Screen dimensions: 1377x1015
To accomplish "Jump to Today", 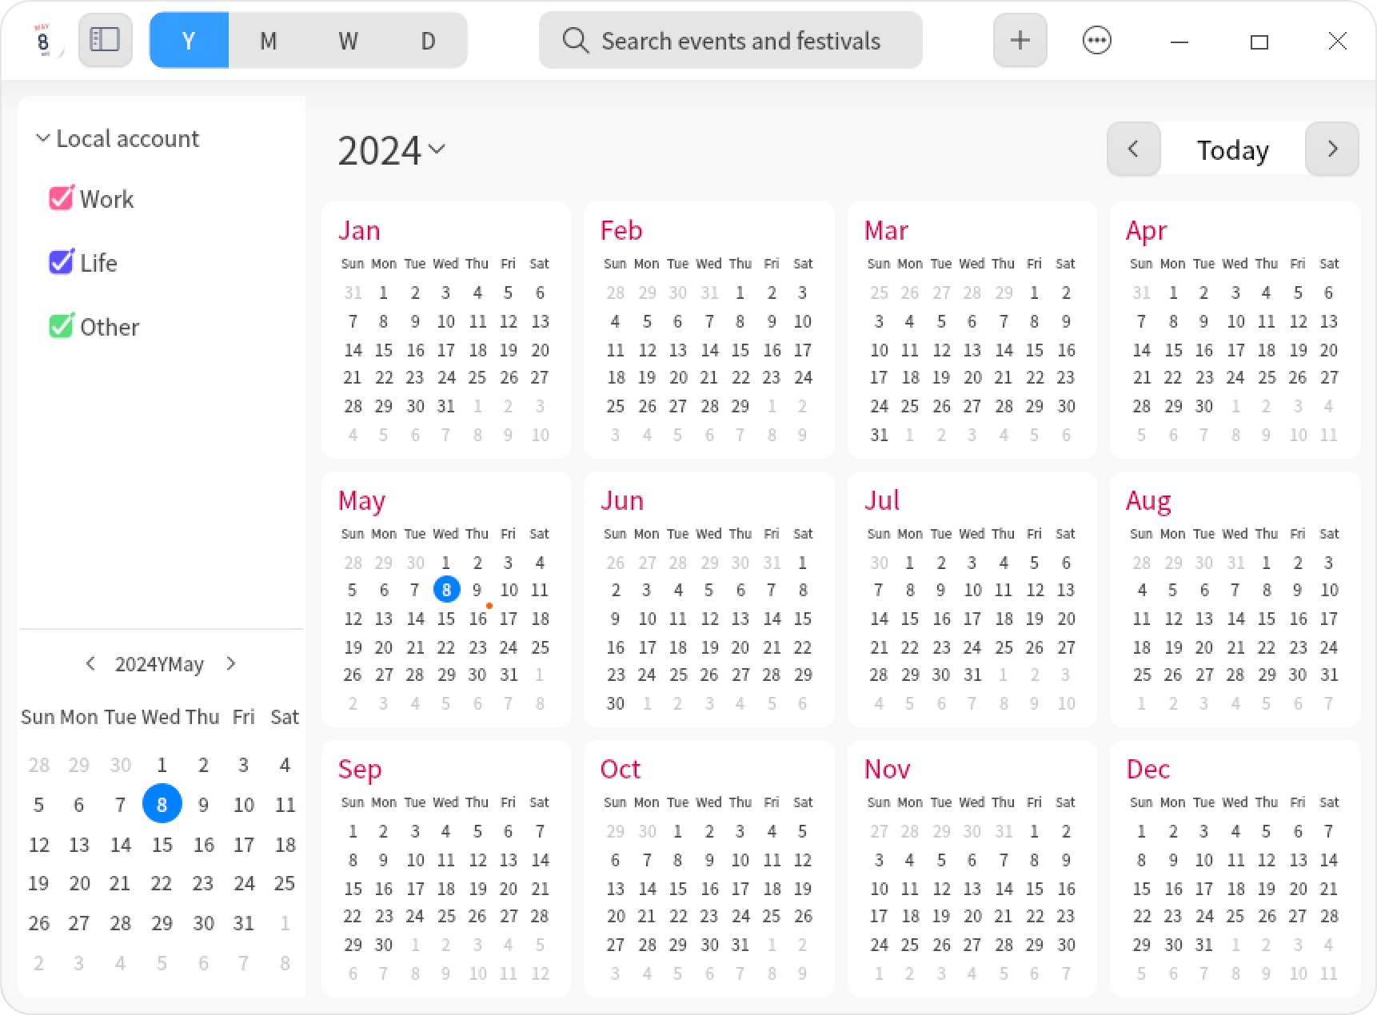I will [x=1232, y=149].
